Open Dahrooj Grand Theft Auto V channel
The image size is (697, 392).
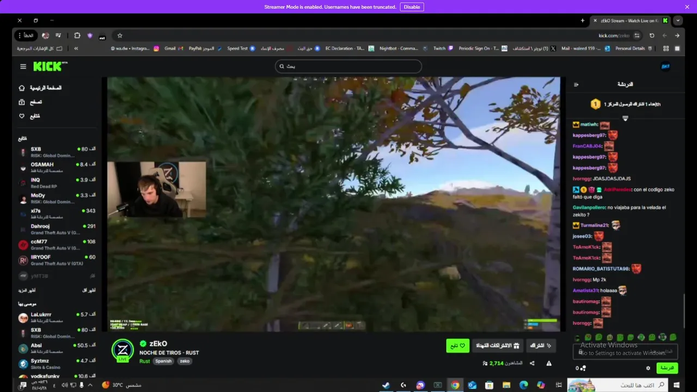(x=57, y=229)
